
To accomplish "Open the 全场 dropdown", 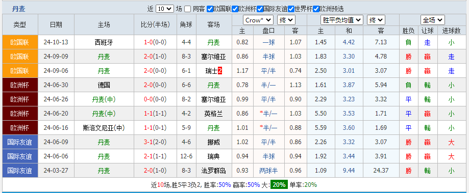I will [432, 20].
